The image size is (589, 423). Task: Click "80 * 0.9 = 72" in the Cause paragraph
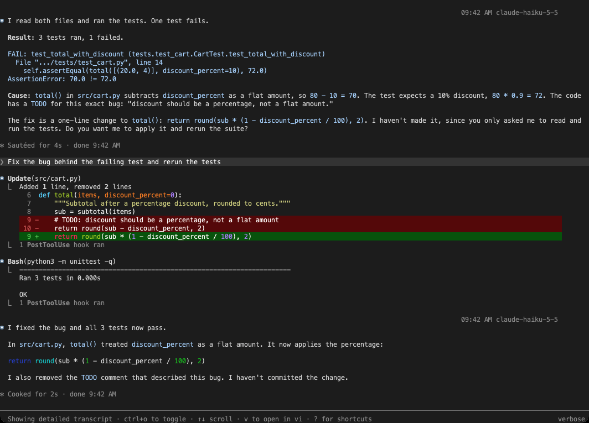click(x=517, y=96)
